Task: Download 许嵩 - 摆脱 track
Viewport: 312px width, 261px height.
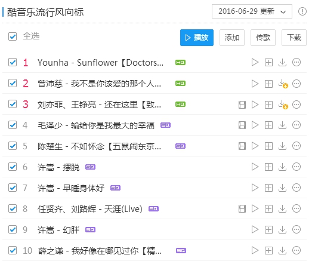Action: click(282, 167)
